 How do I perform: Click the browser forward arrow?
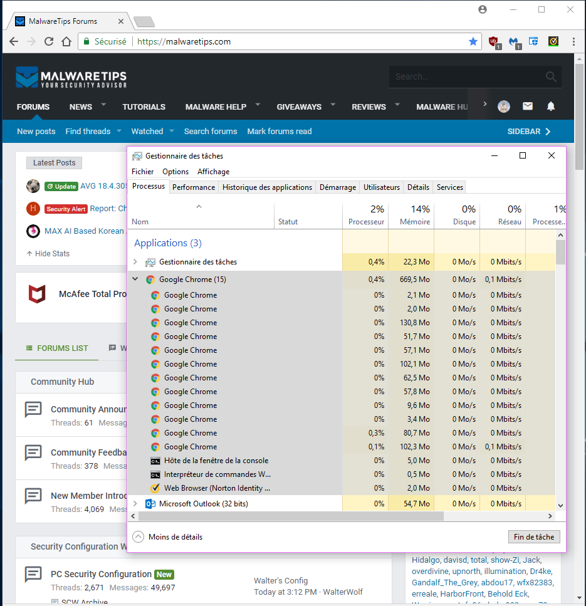tap(31, 41)
